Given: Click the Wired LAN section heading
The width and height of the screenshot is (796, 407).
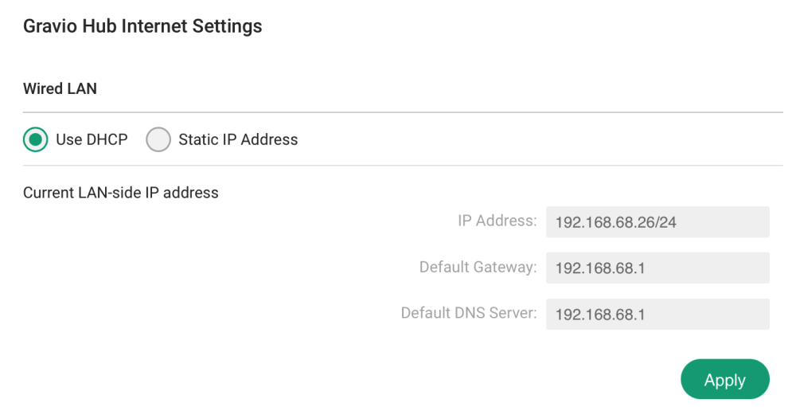Looking at the screenshot, I should (60, 88).
